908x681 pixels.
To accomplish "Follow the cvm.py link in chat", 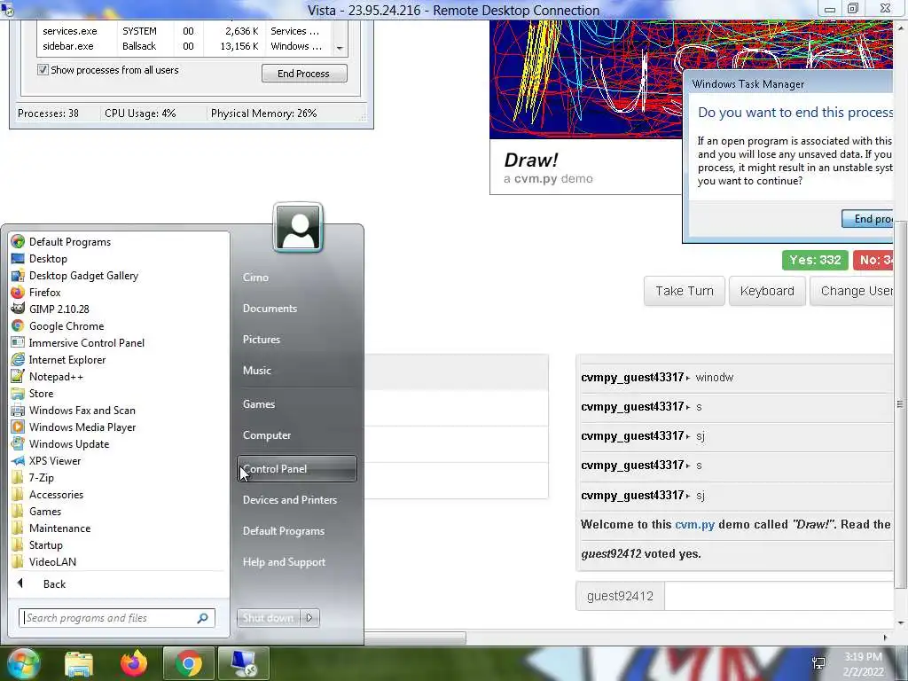I will [x=695, y=524].
